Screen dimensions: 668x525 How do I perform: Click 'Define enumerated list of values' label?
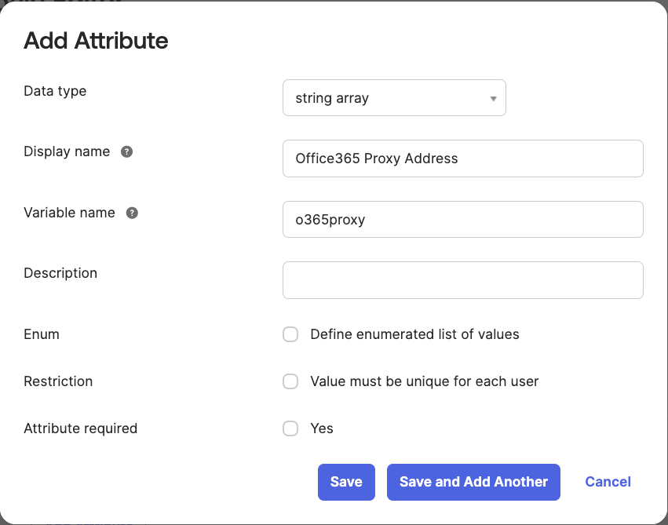coord(414,334)
